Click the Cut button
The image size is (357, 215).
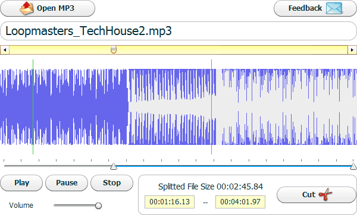[x=317, y=195]
